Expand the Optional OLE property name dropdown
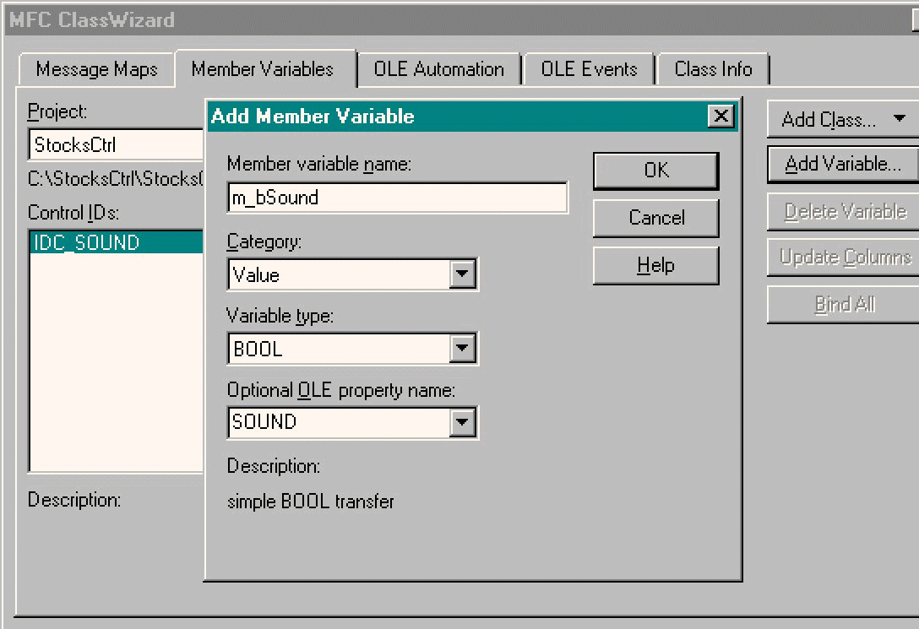This screenshot has height=629, width=919. (x=462, y=422)
